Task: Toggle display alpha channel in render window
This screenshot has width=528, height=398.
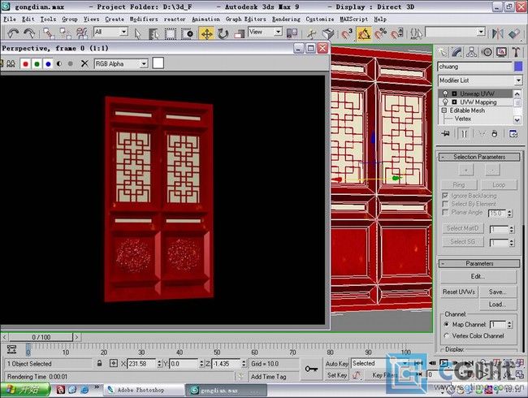Action: [x=59, y=63]
